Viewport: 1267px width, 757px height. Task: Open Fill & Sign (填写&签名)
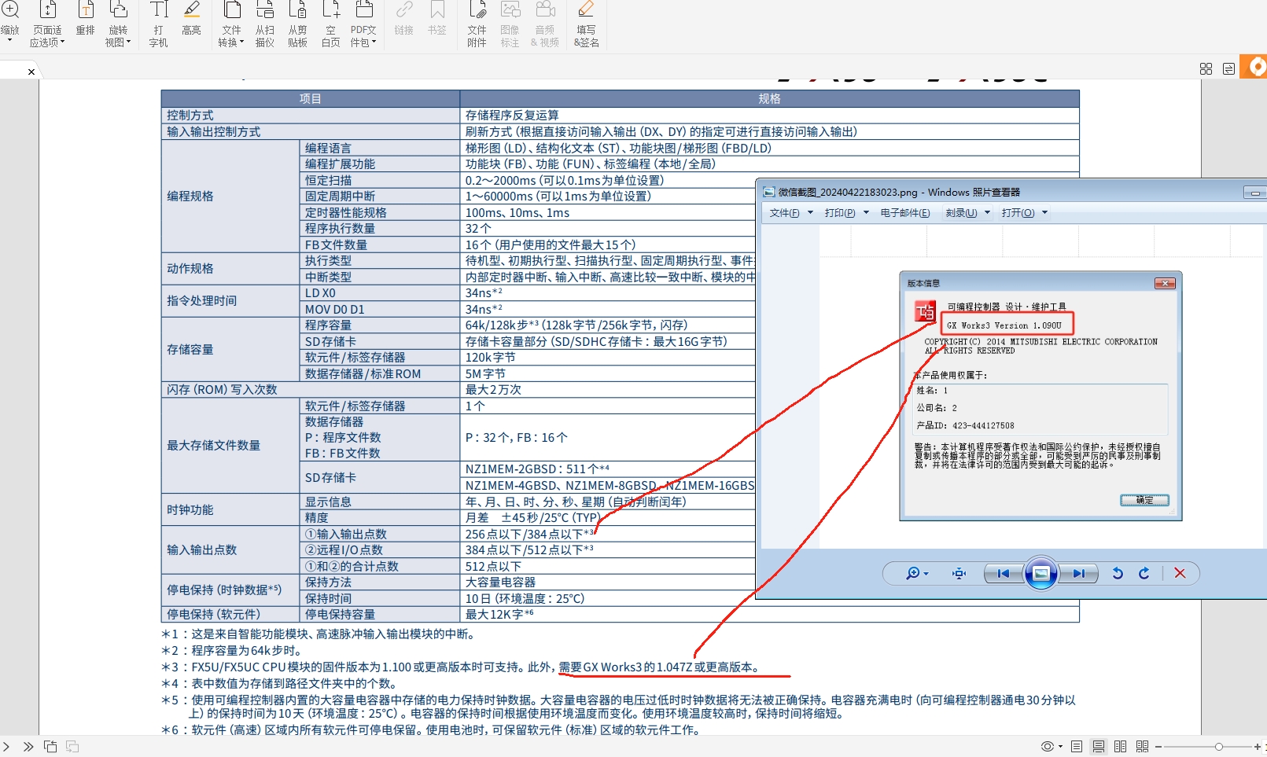tap(586, 24)
